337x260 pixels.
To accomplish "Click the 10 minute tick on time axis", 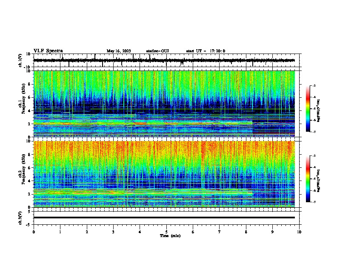I will point(299,232).
